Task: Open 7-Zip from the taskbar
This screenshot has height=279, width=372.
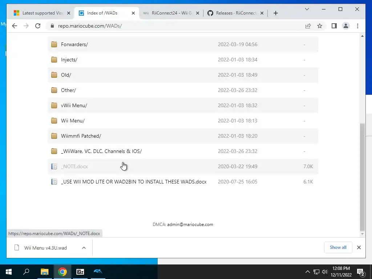Action: tap(80, 272)
